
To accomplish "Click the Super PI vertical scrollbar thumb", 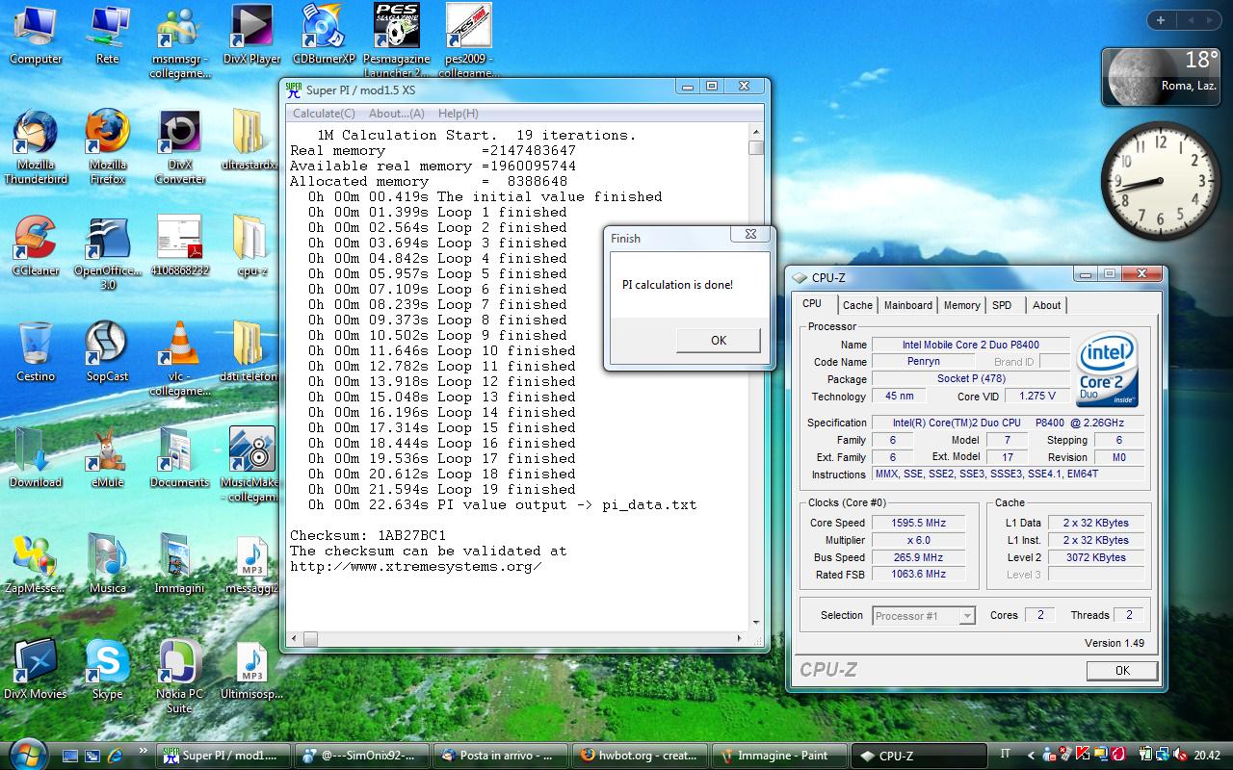I will click(x=756, y=147).
